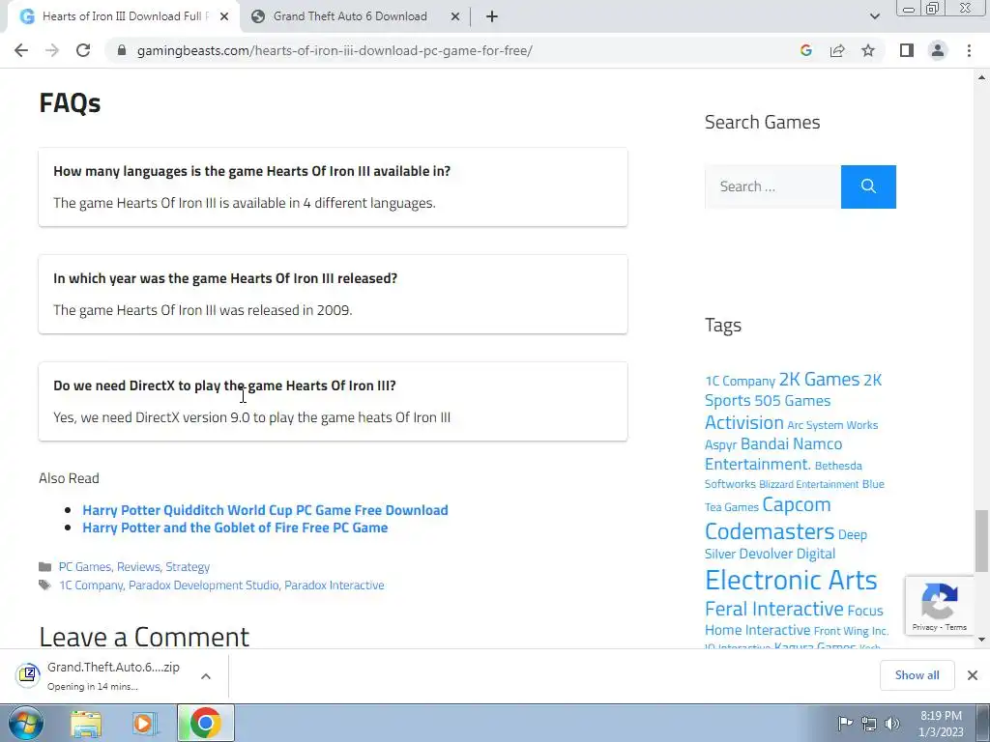Click the Blizzard Entertainment tag
Screen dimensions: 990x742
point(809,485)
